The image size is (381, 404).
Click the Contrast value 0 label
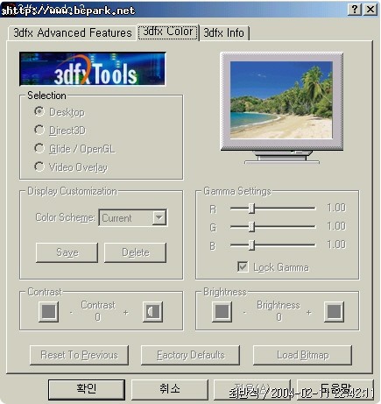[98, 317]
